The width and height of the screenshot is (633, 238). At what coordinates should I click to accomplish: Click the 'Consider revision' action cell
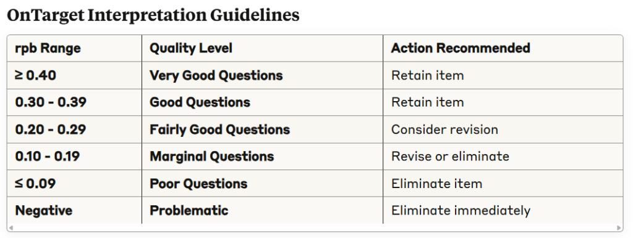point(503,129)
